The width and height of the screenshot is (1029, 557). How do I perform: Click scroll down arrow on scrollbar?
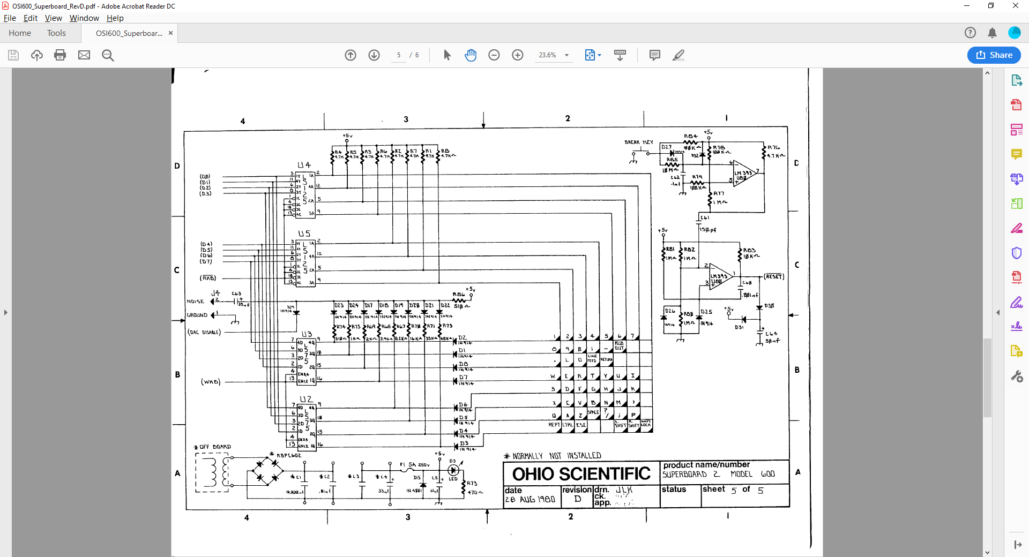pyautogui.click(x=987, y=552)
